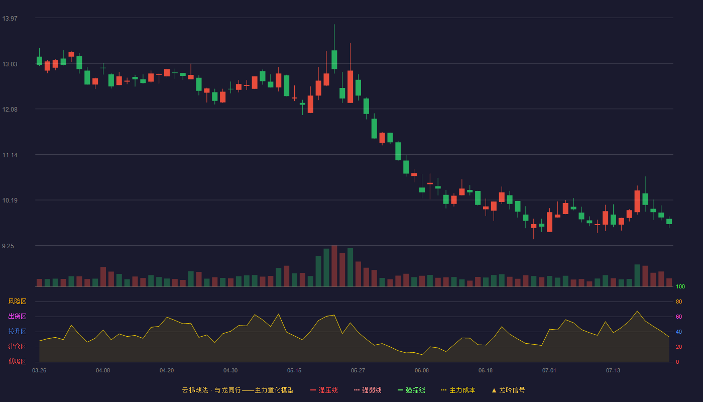Click the 13.97 price axis label
The image size is (703, 402).
(10, 19)
